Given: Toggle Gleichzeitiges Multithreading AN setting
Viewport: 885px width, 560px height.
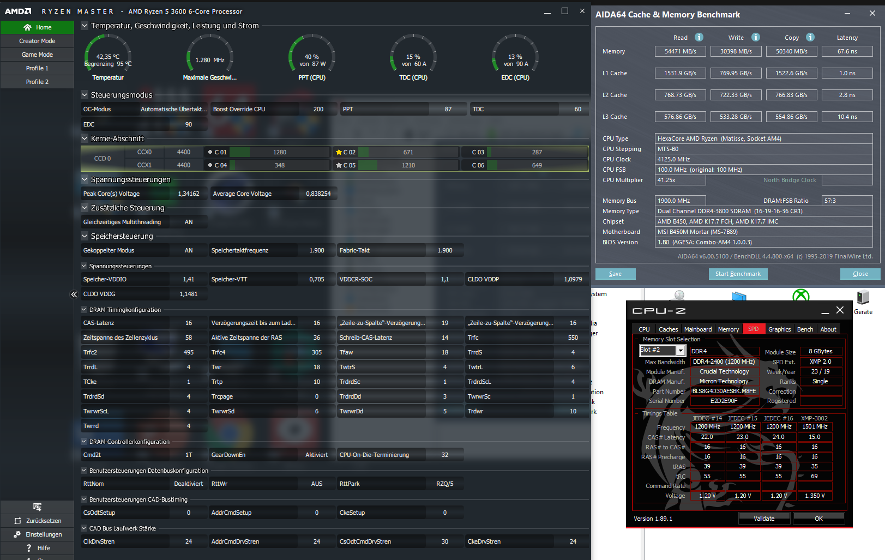Looking at the screenshot, I should pyautogui.click(x=189, y=222).
